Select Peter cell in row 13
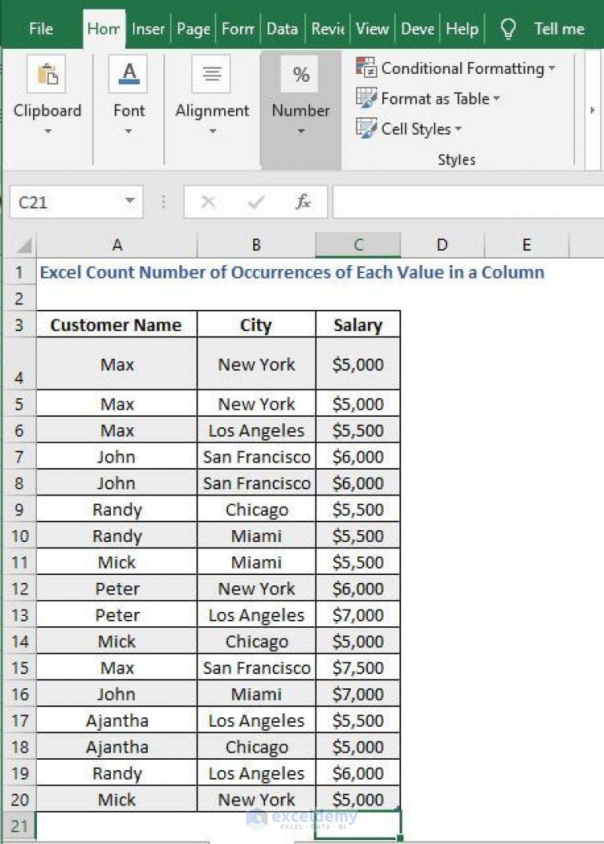Viewport: 604px width, 844px height. click(x=117, y=614)
